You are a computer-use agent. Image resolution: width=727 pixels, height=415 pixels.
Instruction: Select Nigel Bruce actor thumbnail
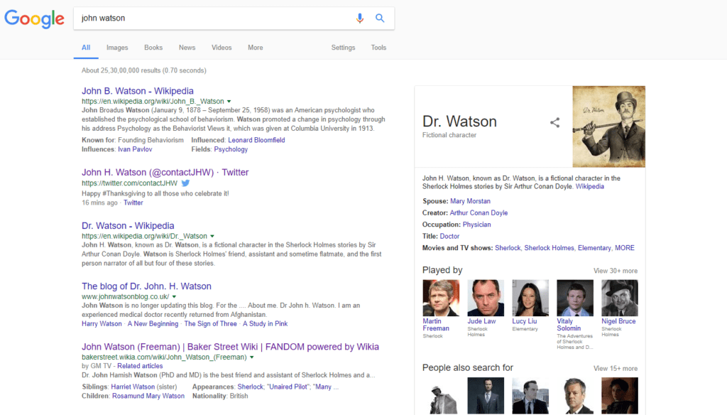click(x=619, y=298)
